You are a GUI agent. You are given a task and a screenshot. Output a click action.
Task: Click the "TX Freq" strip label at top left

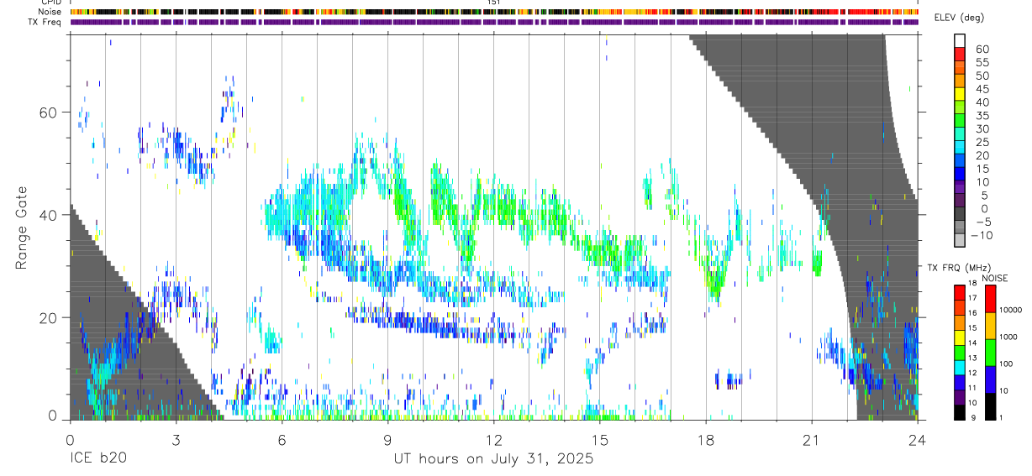(x=46, y=22)
